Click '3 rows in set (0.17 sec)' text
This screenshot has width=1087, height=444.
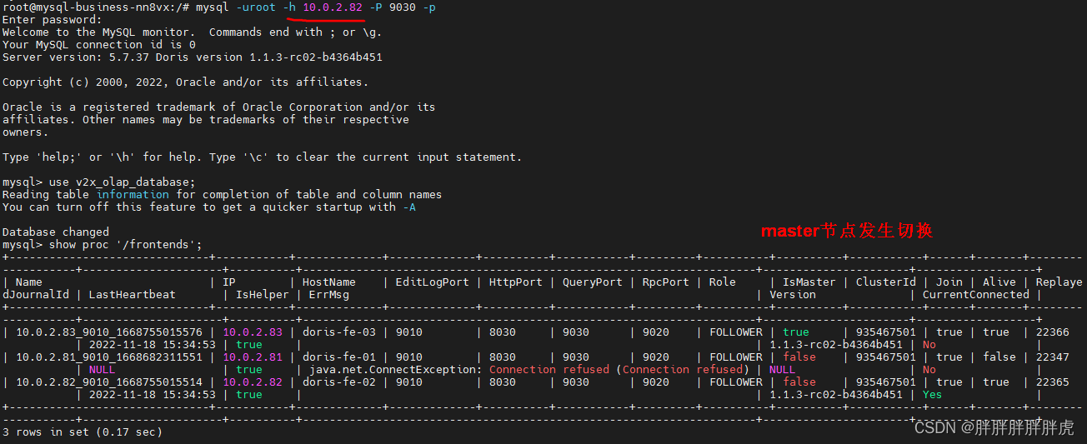(x=82, y=432)
